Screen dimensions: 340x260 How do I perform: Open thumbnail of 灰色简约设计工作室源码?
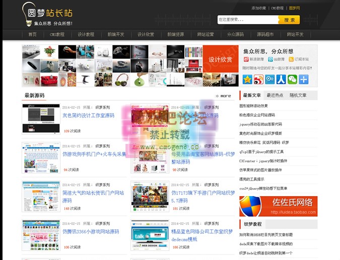pos(41,119)
